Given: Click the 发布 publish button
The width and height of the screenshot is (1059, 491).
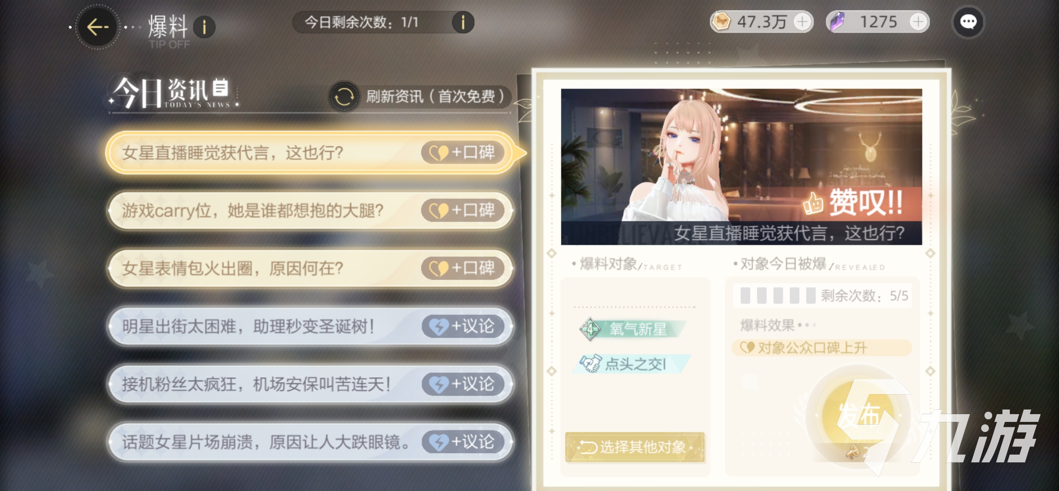Looking at the screenshot, I should click(858, 415).
